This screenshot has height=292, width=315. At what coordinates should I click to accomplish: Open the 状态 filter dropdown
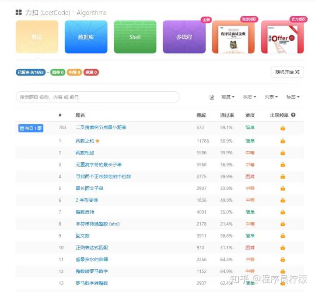click(249, 97)
